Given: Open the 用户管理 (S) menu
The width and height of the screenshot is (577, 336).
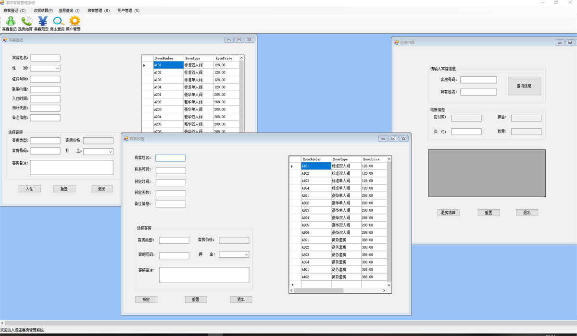Looking at the screenshot, I should (128, 11).
